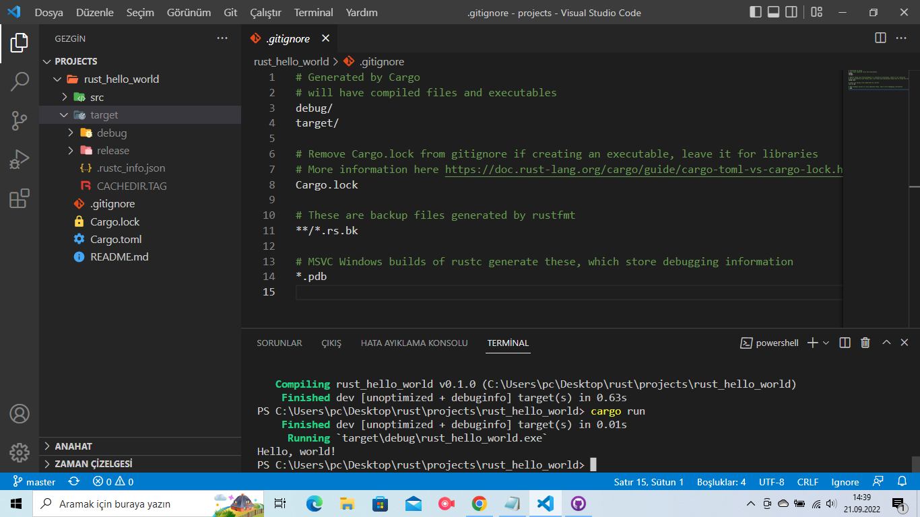Maximize the terminal panel with chevron
The height and width of the screenshot is (517, 920).
pos(886,343)
